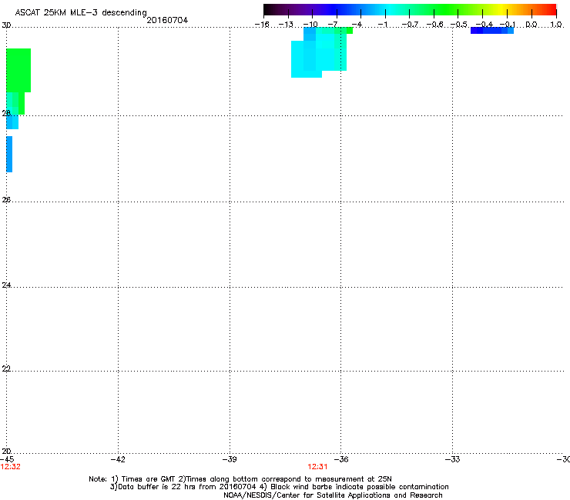Image resolution: width=570 pixels, height=500 pixels.
Task: Click the "0.0" color scale label
Action: [531, 25]
